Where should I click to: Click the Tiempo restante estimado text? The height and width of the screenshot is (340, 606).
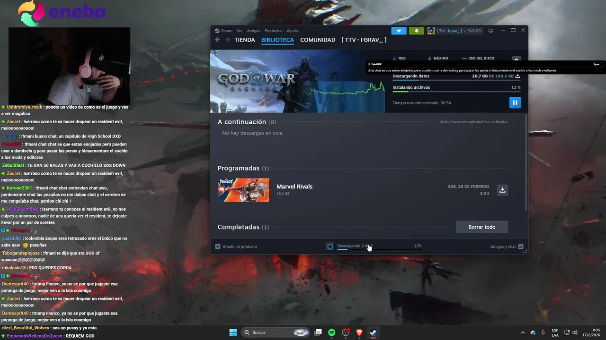(421, 103)
